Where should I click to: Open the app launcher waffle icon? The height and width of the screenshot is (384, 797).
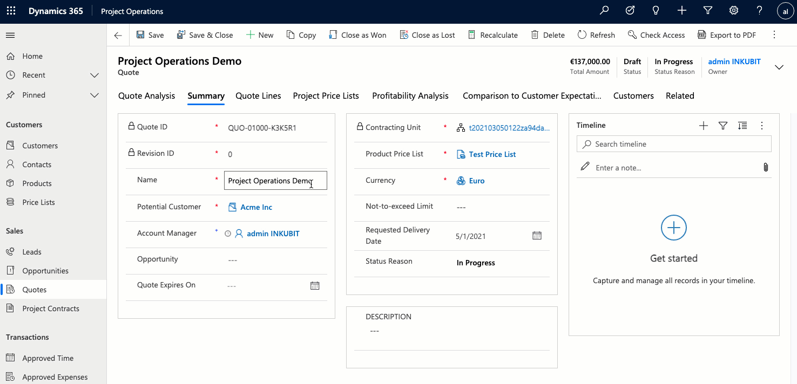[x=11, y=11]
